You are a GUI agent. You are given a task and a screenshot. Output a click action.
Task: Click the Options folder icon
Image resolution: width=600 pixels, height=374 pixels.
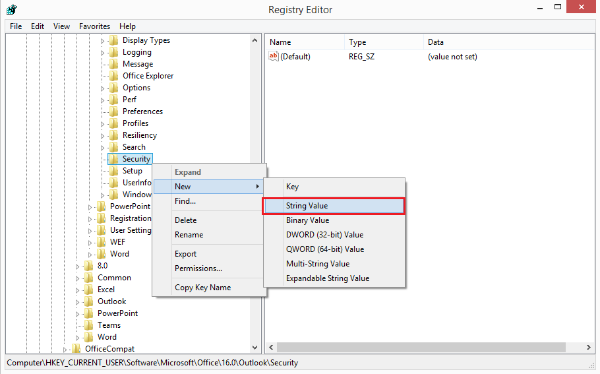click(x=113, y=88)
